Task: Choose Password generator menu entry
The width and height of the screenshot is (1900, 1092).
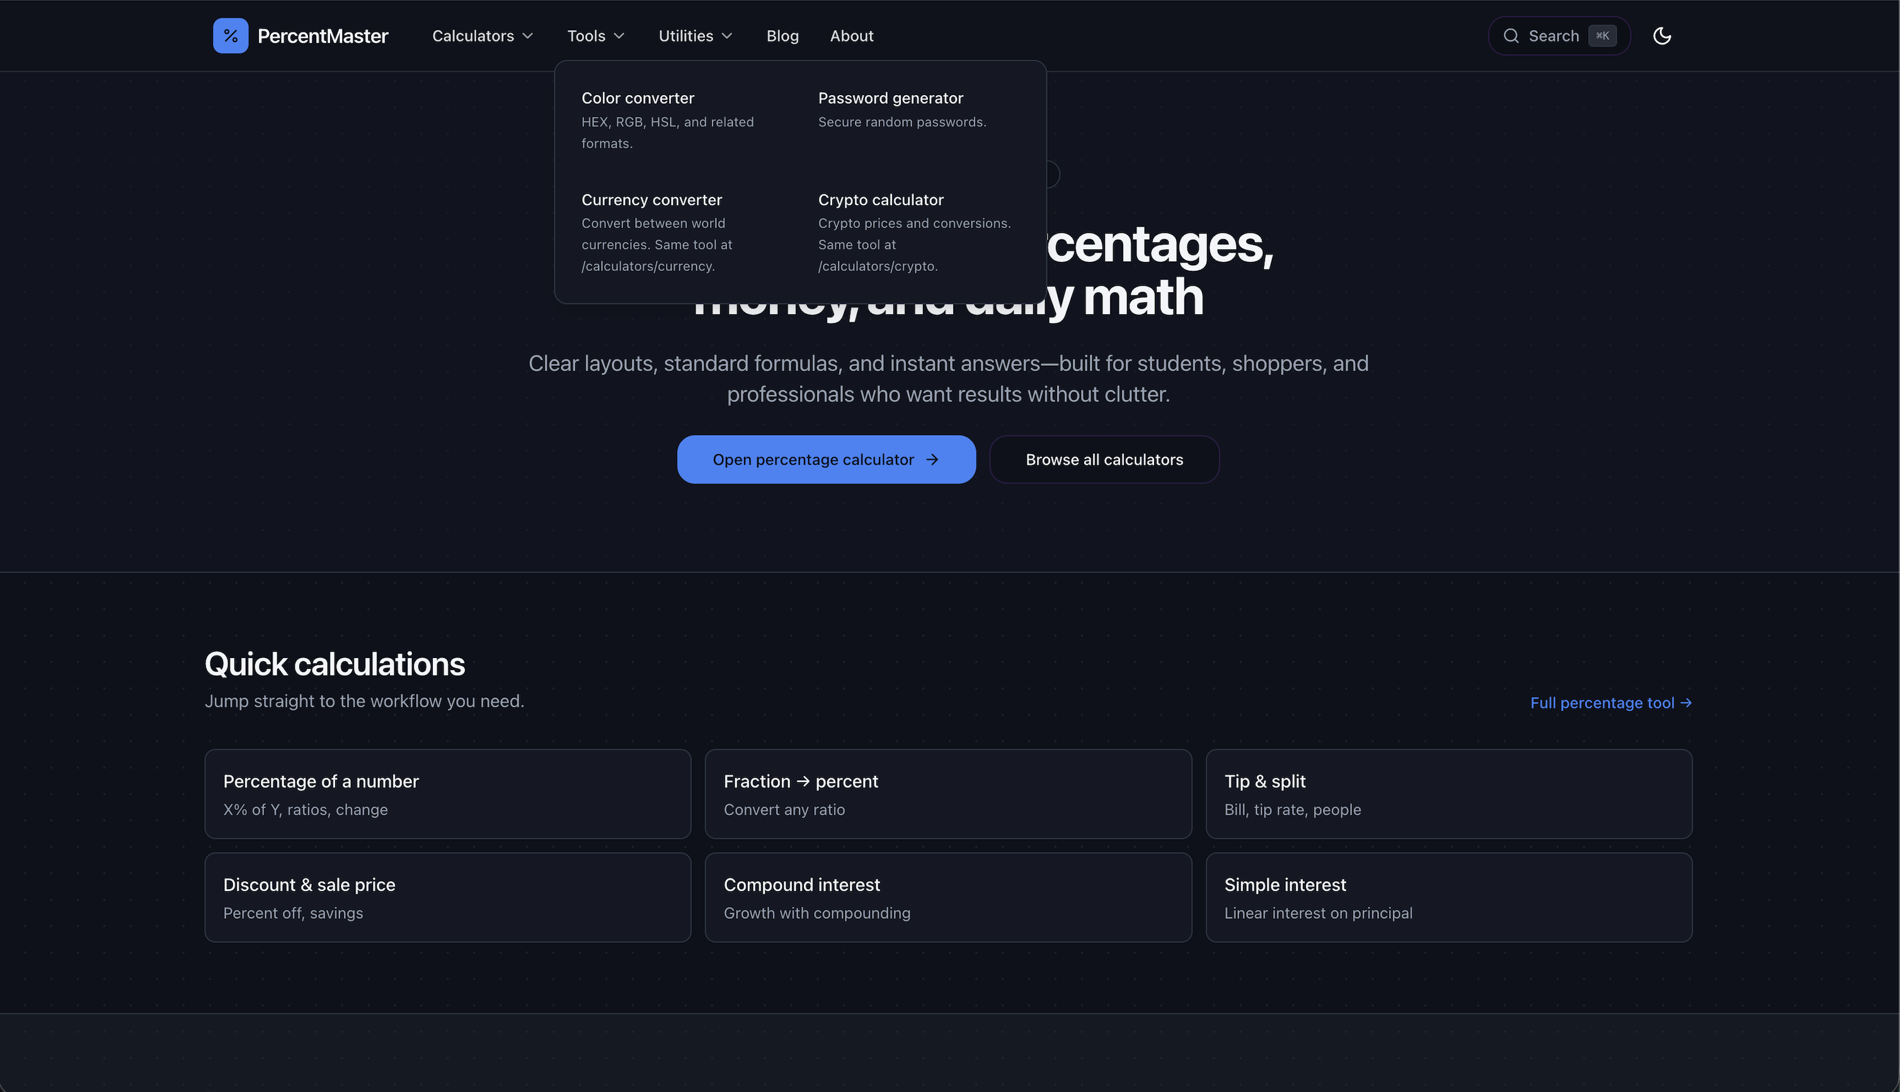Action: tap(890, 98)
